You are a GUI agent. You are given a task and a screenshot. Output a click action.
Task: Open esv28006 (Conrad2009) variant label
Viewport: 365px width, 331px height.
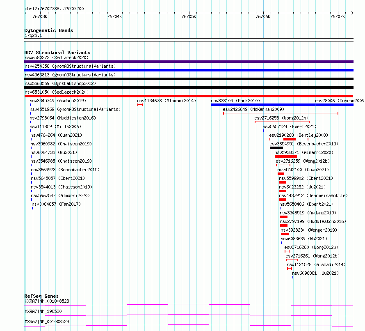340,101
